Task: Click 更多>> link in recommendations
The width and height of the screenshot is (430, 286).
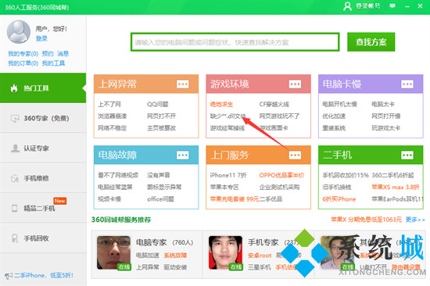Action: [x=415, y=220]
